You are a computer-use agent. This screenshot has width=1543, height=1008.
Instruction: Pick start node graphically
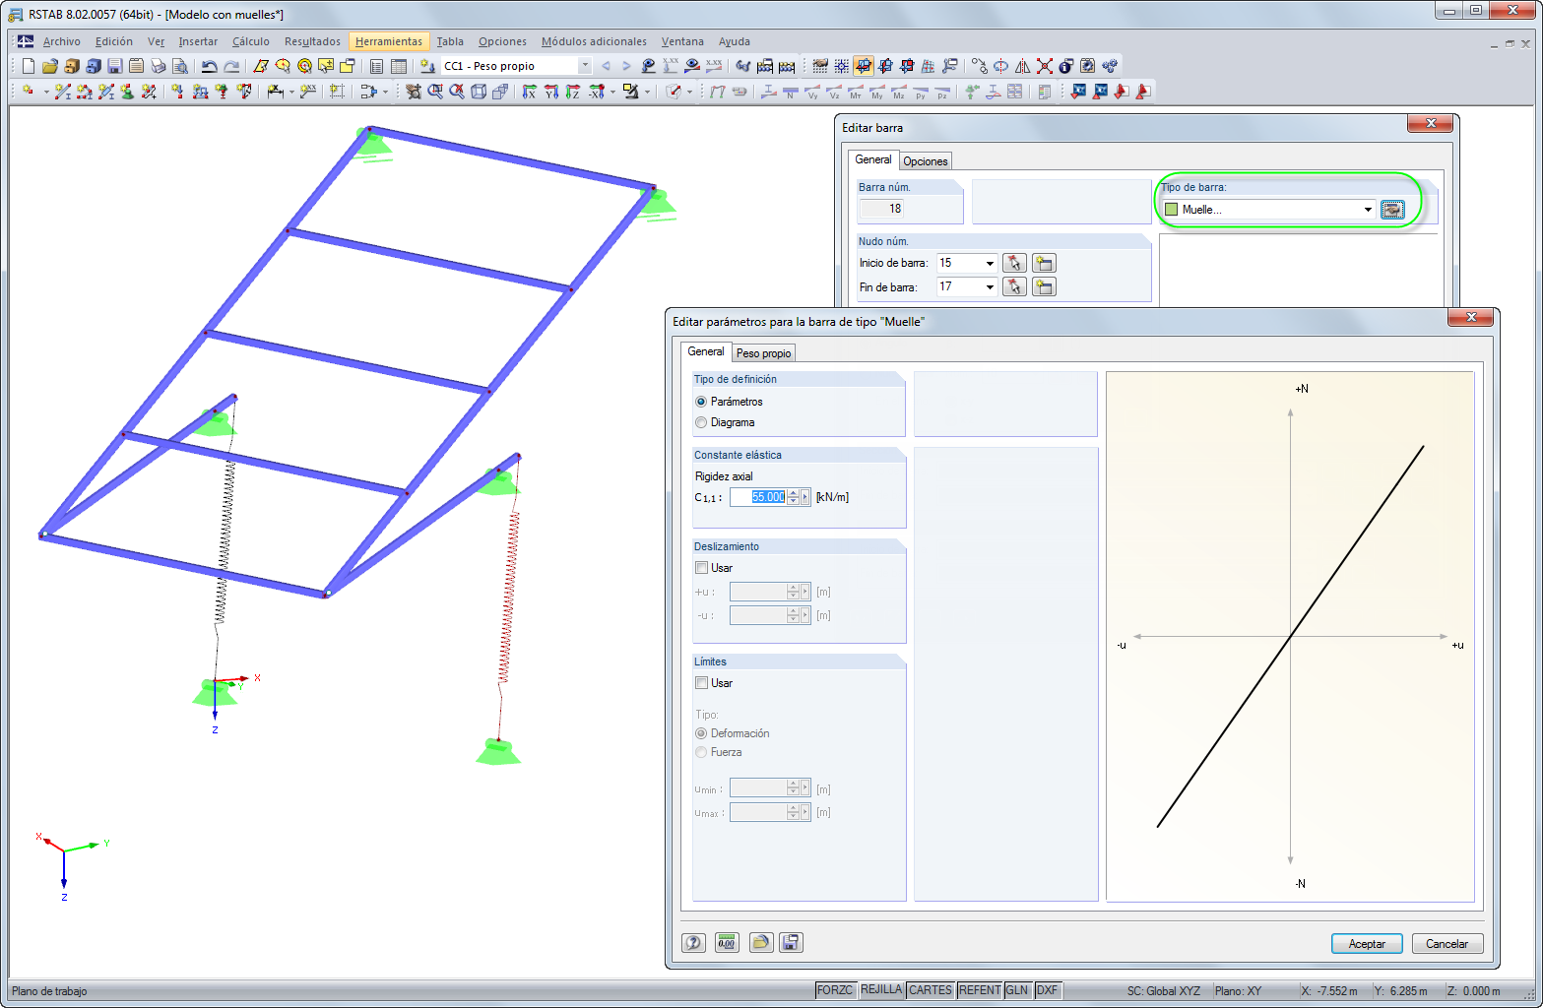pos(1014,263)
